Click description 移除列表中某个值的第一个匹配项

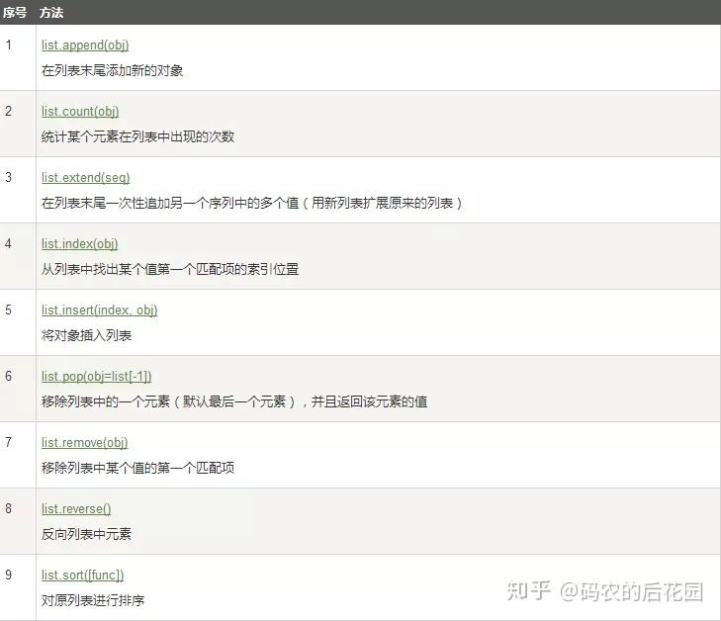[x=137, y=468]
